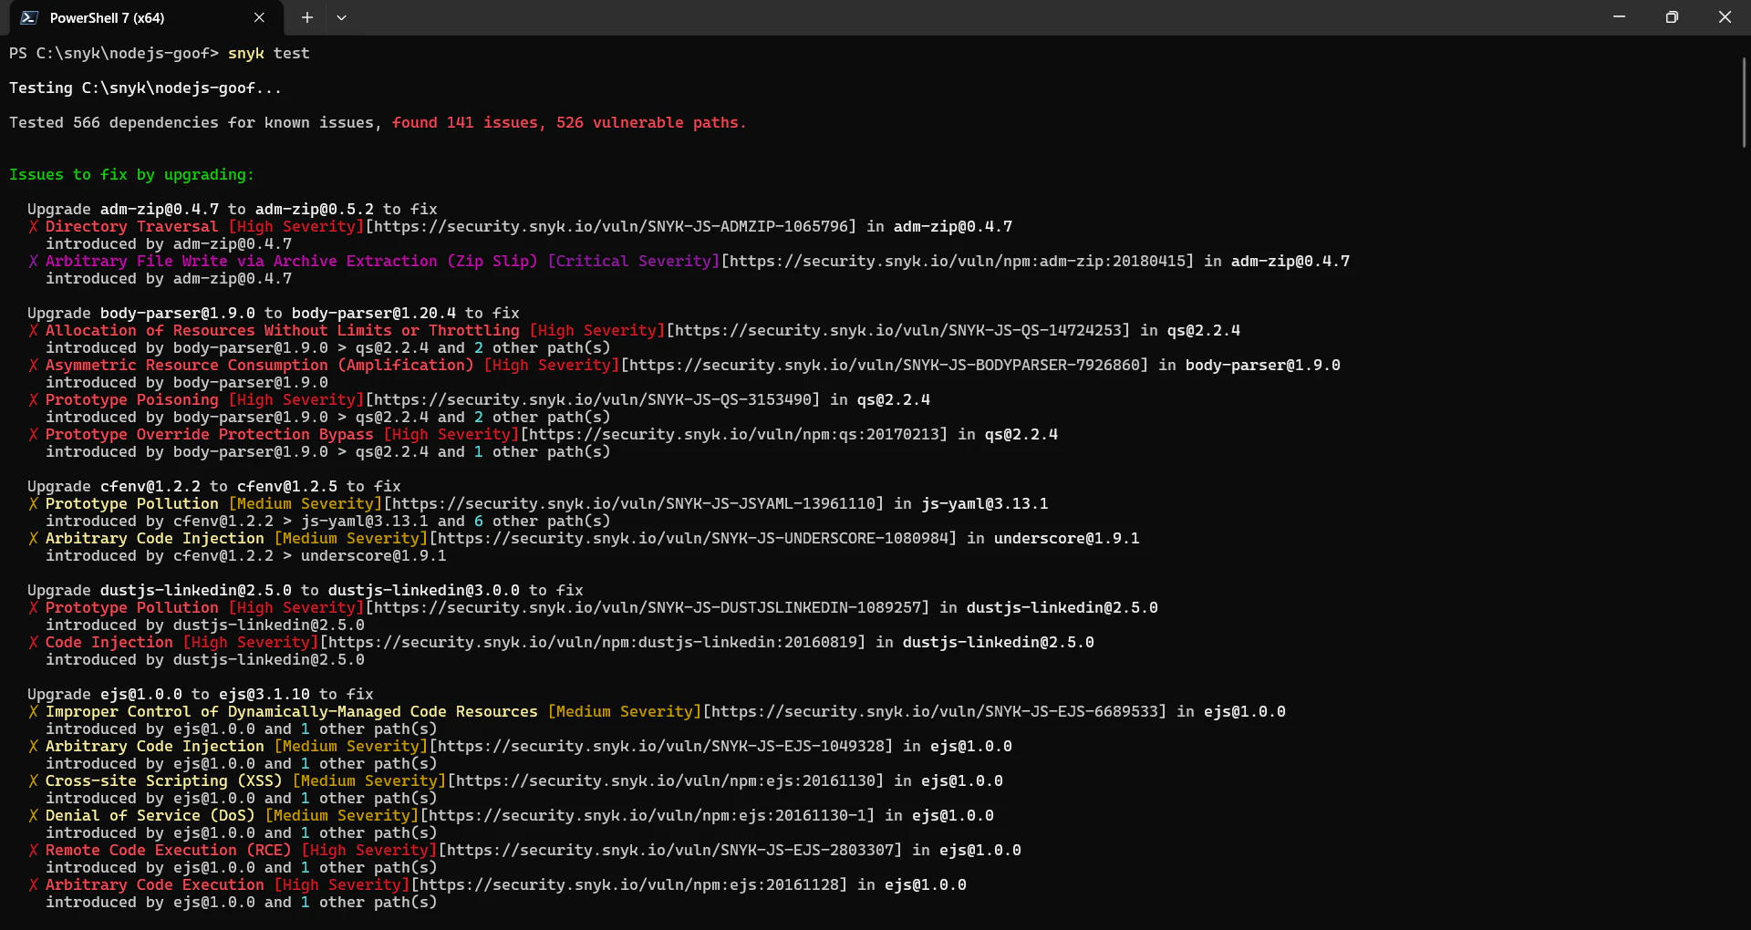This screenshot has width=1751, height=930.
Task: Click 'Upgrade adm-zip@0.4.7 to adm-zip@0.5.2 to fix'
Action: point(233,209)
